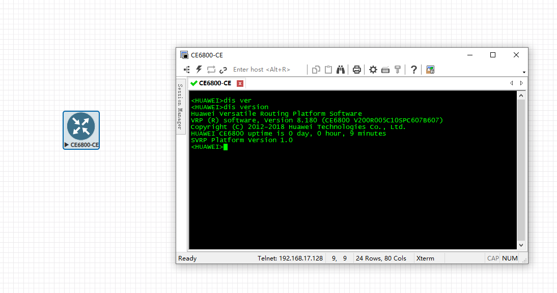Image resolution: width=557 pixels, height=293 pixels.
Task: Click the window resize grip in status bar
Action: coord(524,261)
